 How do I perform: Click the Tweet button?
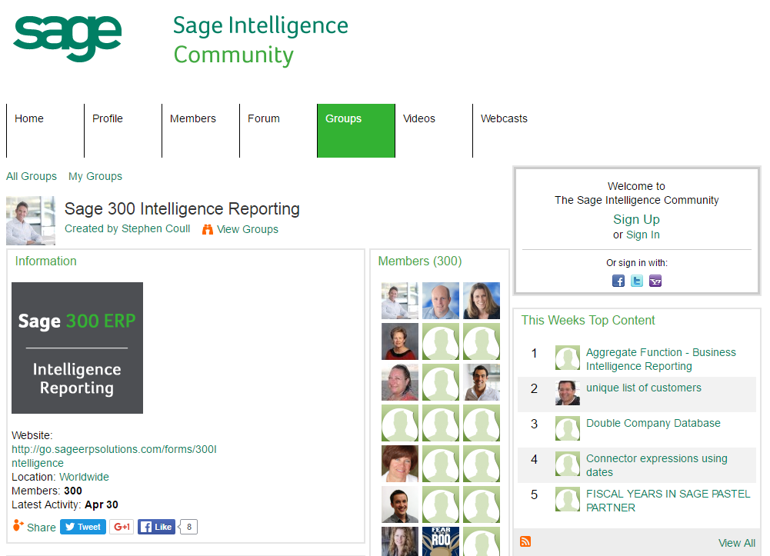point(83,527)
